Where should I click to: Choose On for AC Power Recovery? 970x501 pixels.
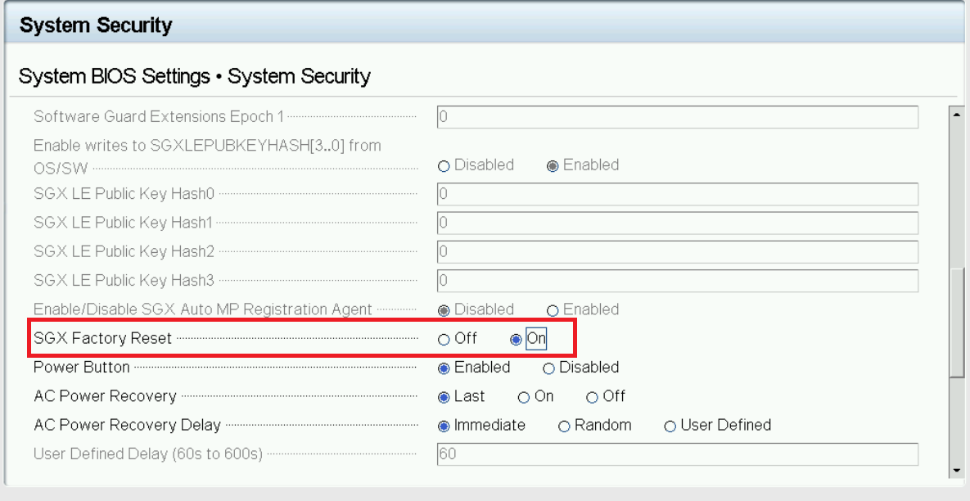click(524, 397)
